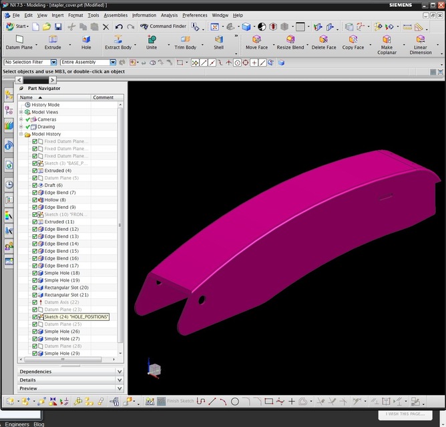Image resolution: width=446 pixels, height=427 pixels.
Task: Click the navigator horizontal scrollbar
Action: pyautogui.click(x=63, y=360)
